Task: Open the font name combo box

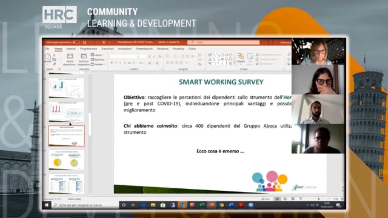Action: click(124, 56)
